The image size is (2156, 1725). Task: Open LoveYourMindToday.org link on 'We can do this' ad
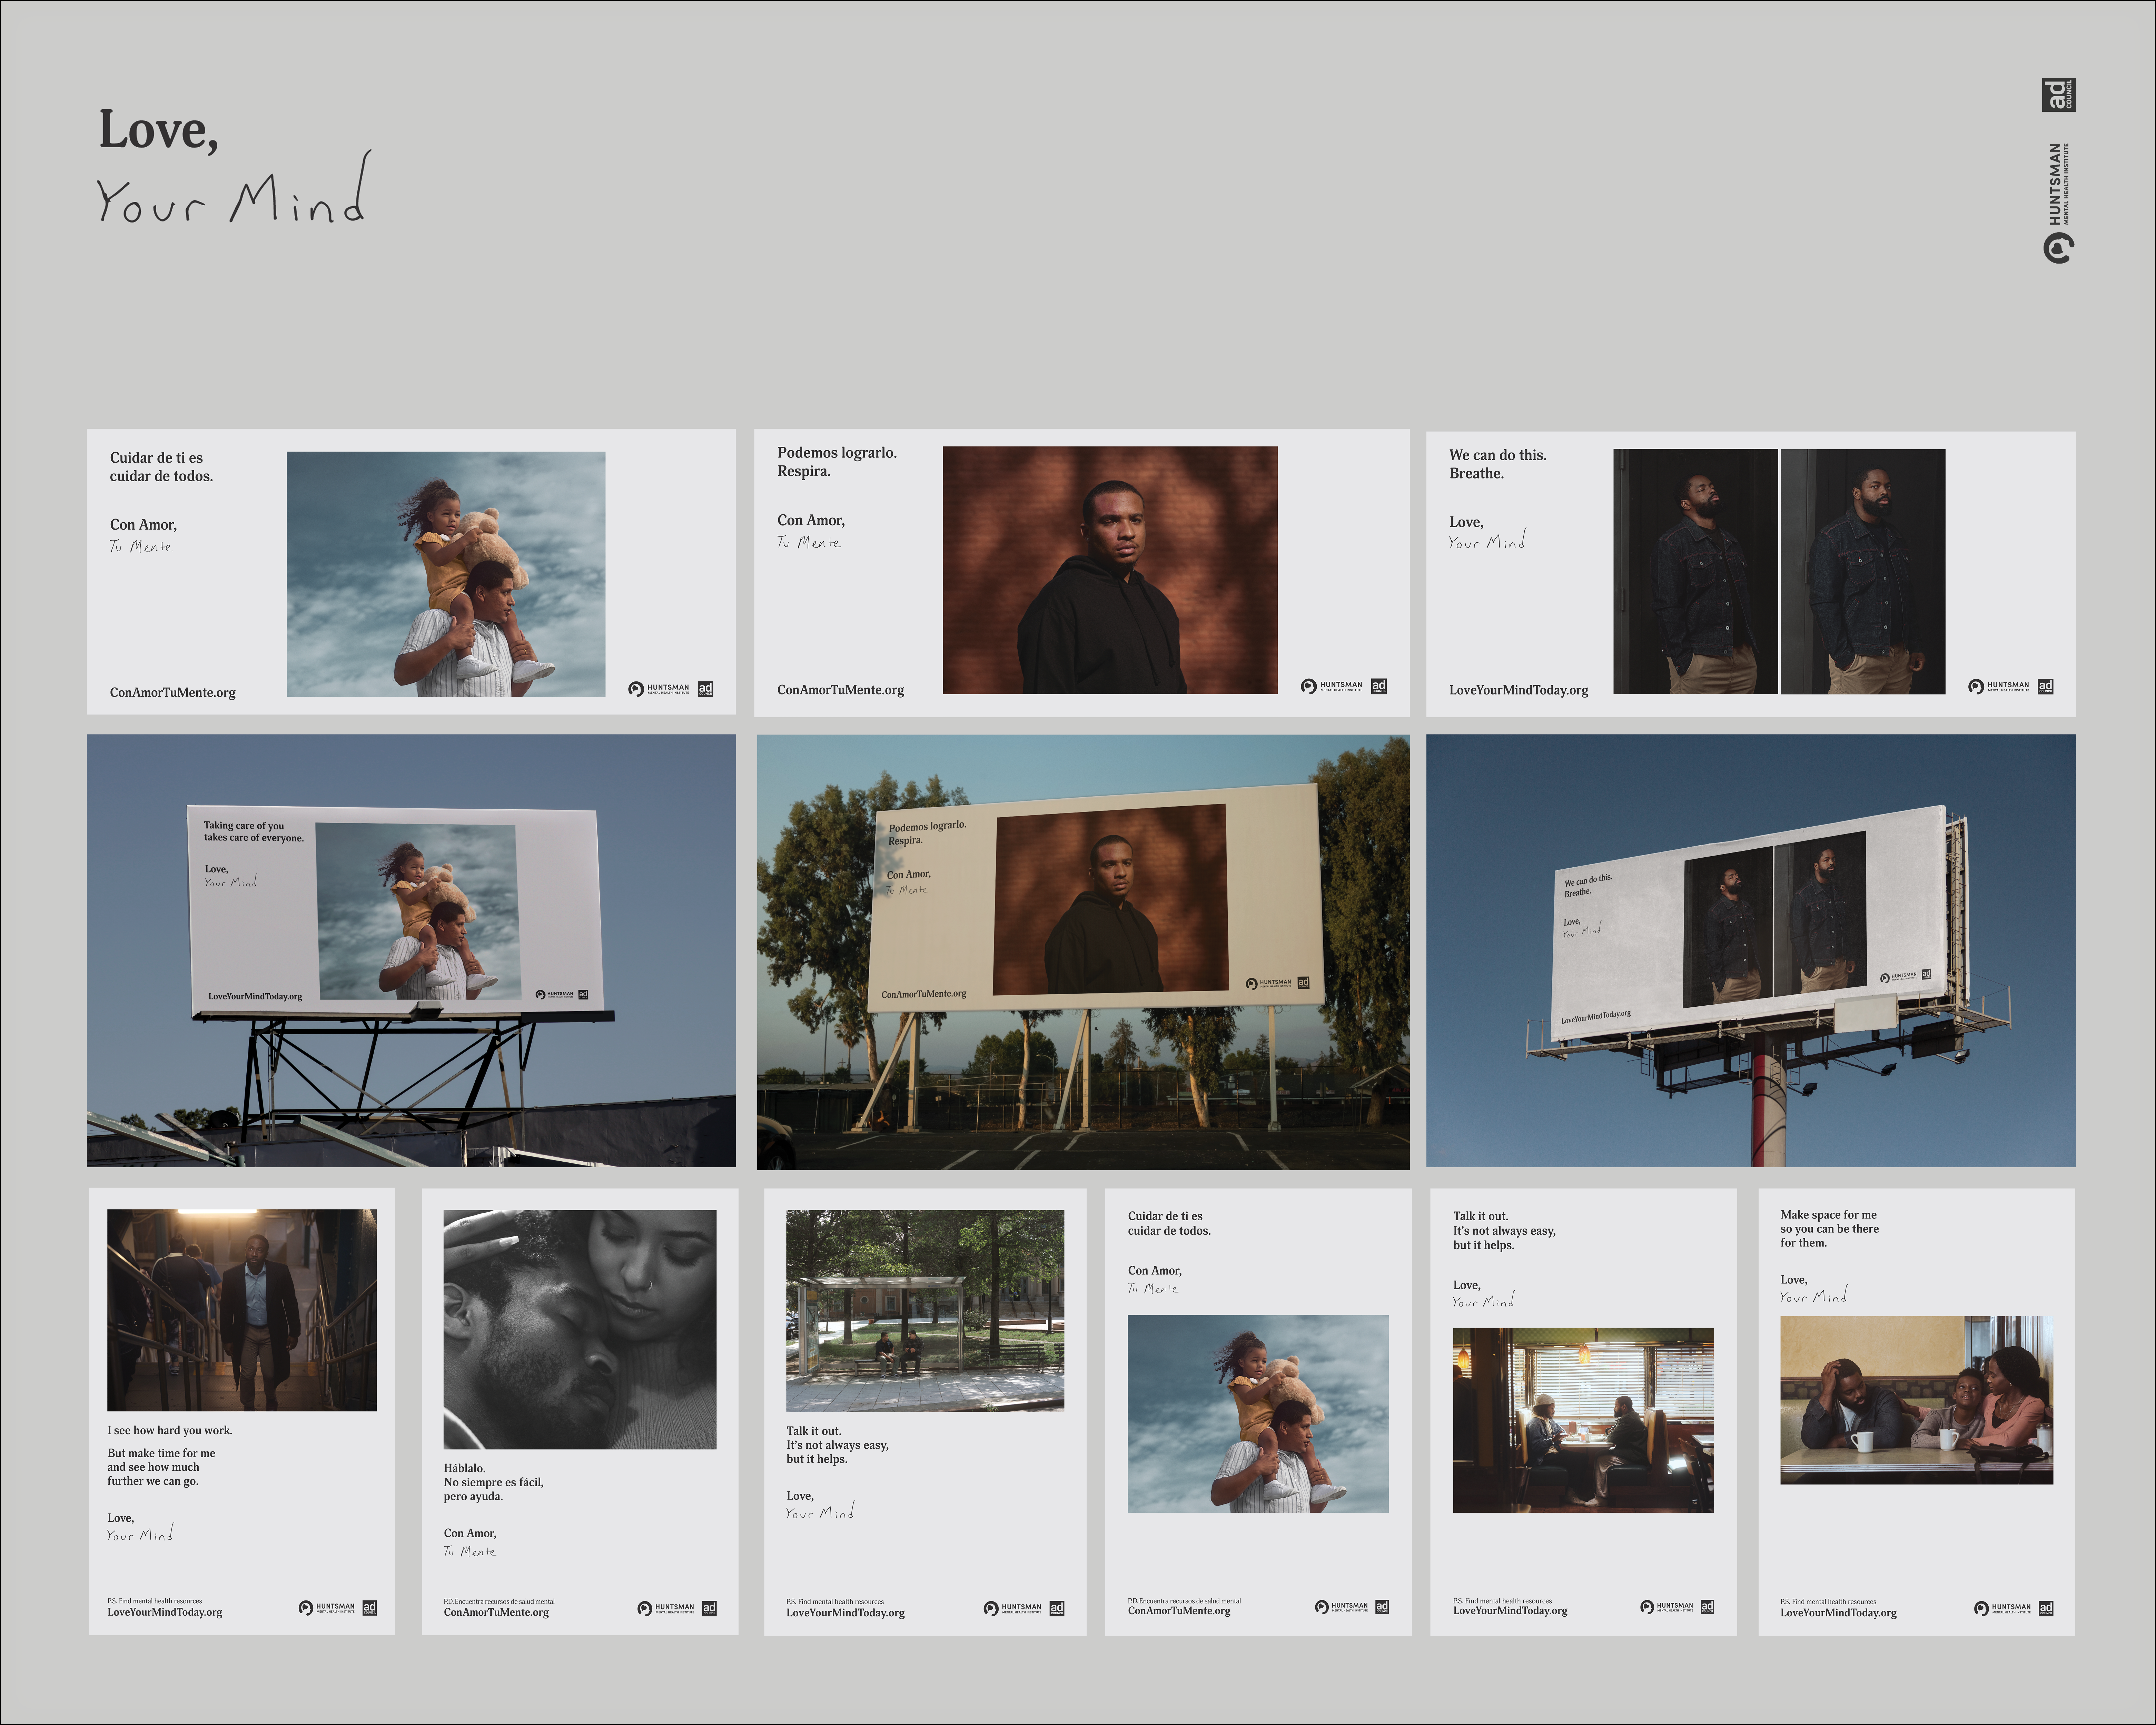pos(1518,690)
